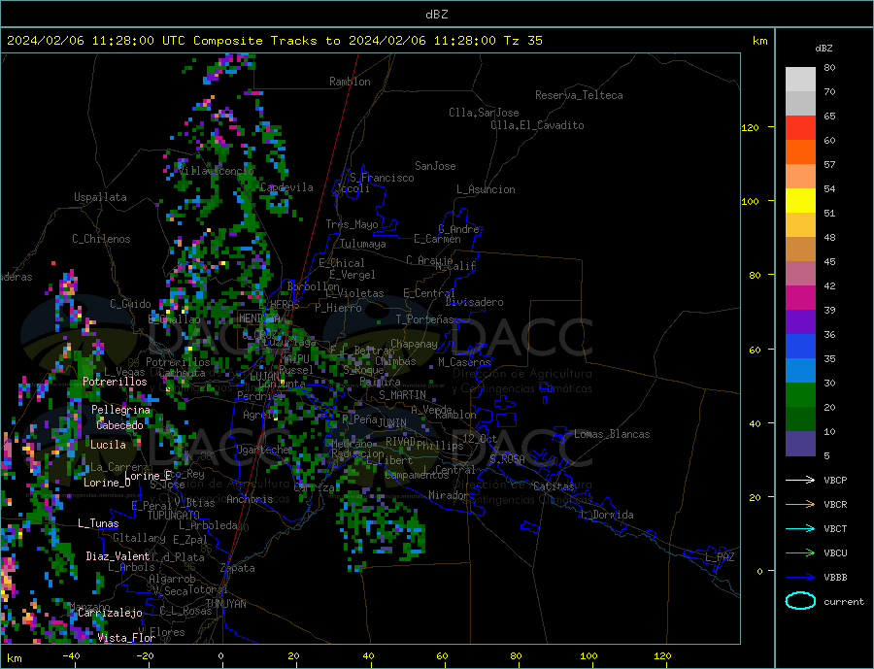874x669 pixels.
Task: Click the L_Tunas map label
Action: pos(98,523)
